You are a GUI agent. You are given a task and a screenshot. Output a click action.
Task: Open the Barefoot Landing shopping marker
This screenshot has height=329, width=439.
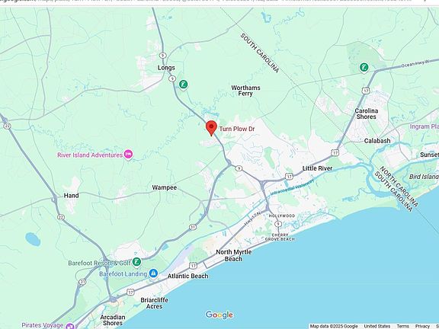pyautogui.click(x=153, y=273)
